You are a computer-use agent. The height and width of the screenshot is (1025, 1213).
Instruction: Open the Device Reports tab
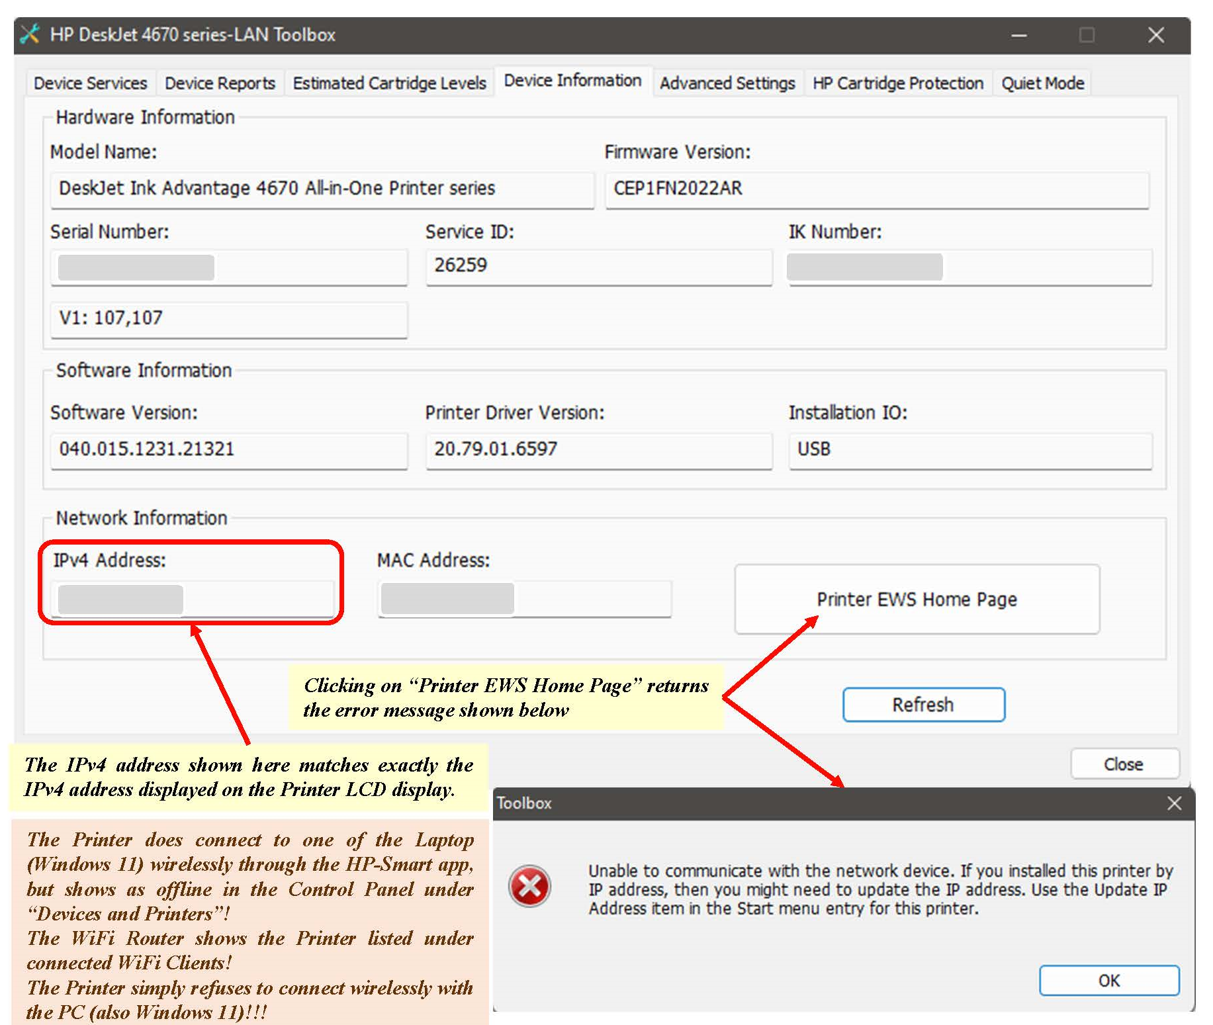(220, 83)
